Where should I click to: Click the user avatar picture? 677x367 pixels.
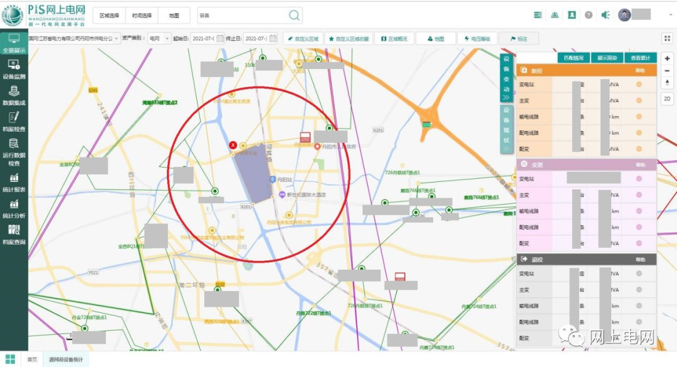[624, 15]
